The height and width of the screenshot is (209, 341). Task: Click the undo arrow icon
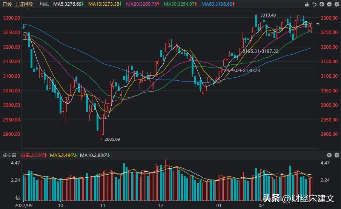coord(314,4)
